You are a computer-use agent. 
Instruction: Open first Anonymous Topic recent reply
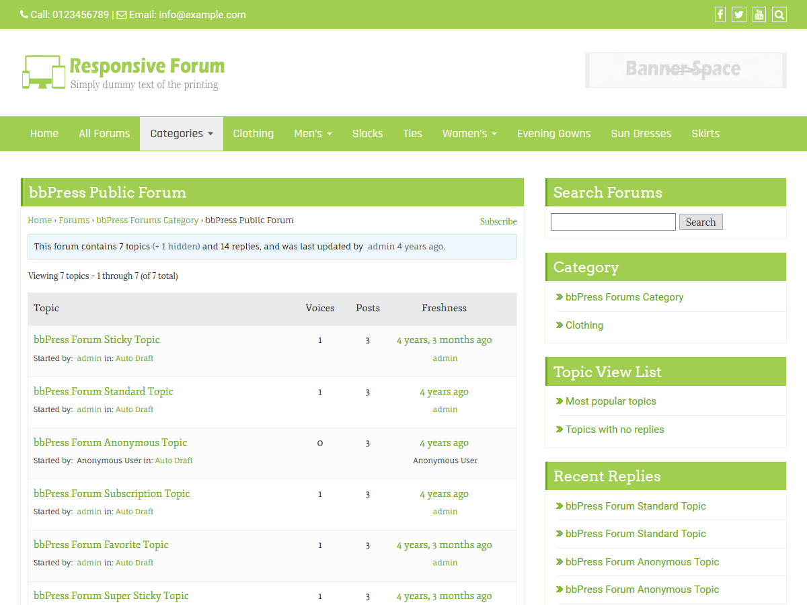pos(642,562)
